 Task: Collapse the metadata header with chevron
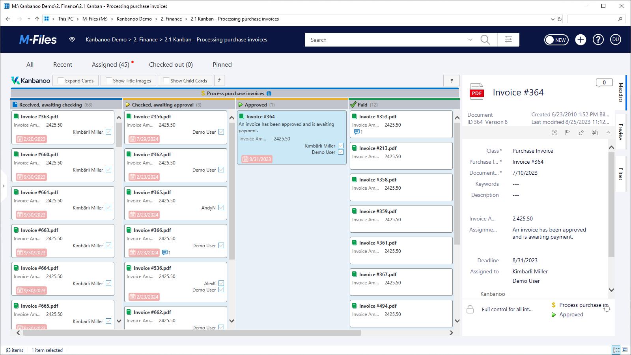(608, 133)
